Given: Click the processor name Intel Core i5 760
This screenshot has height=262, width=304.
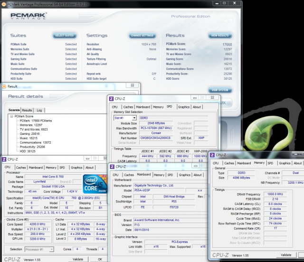Looking at the screenshot, I should pyautogui.click(x=53, y=177).
